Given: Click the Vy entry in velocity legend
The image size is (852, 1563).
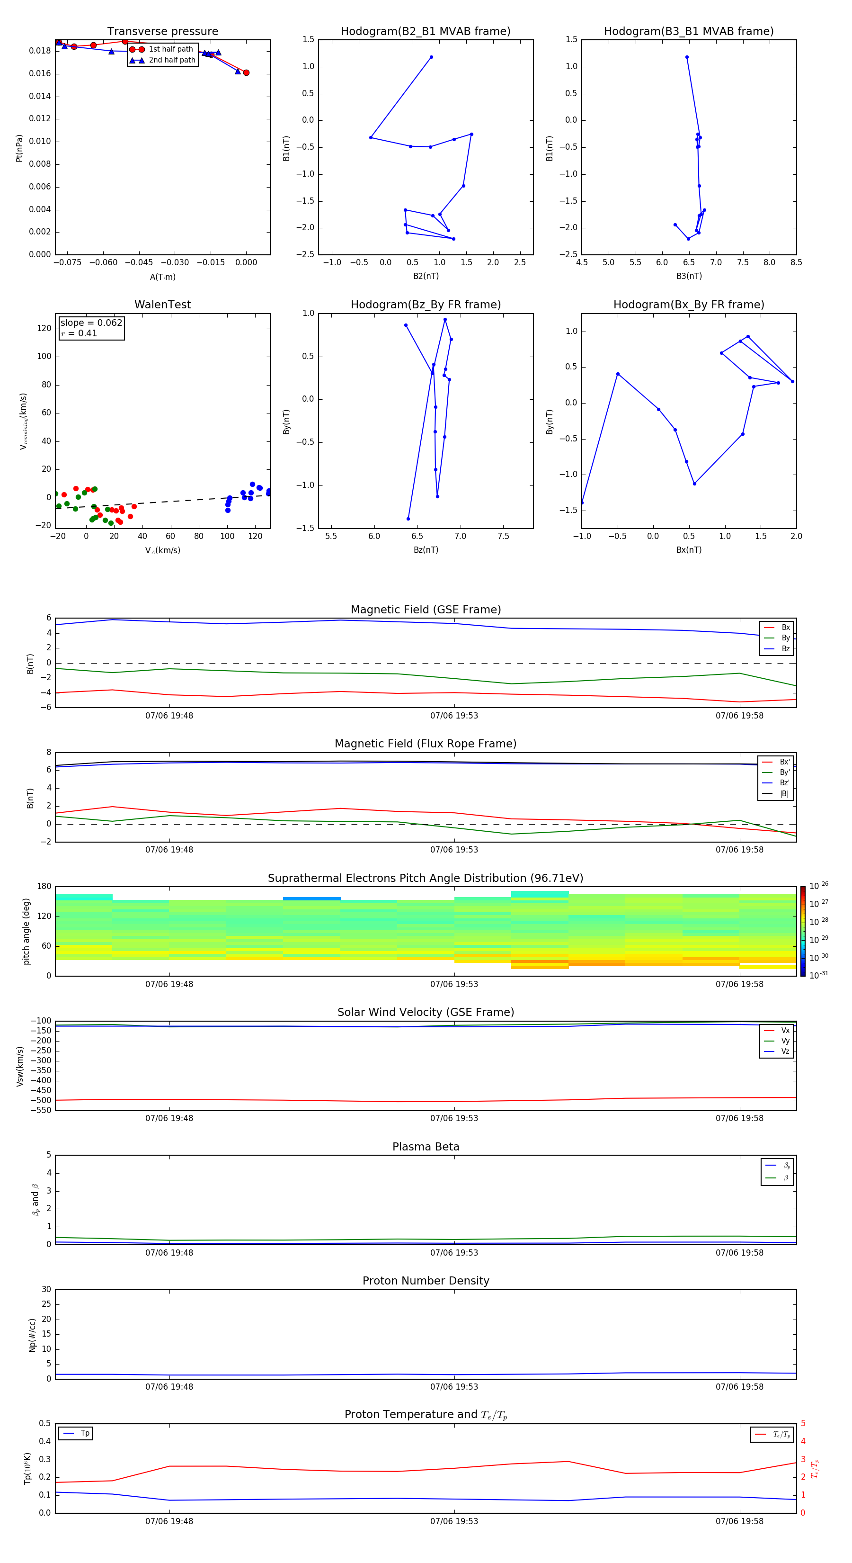Looking at the screenshot, I should (x=777, y=1041).
